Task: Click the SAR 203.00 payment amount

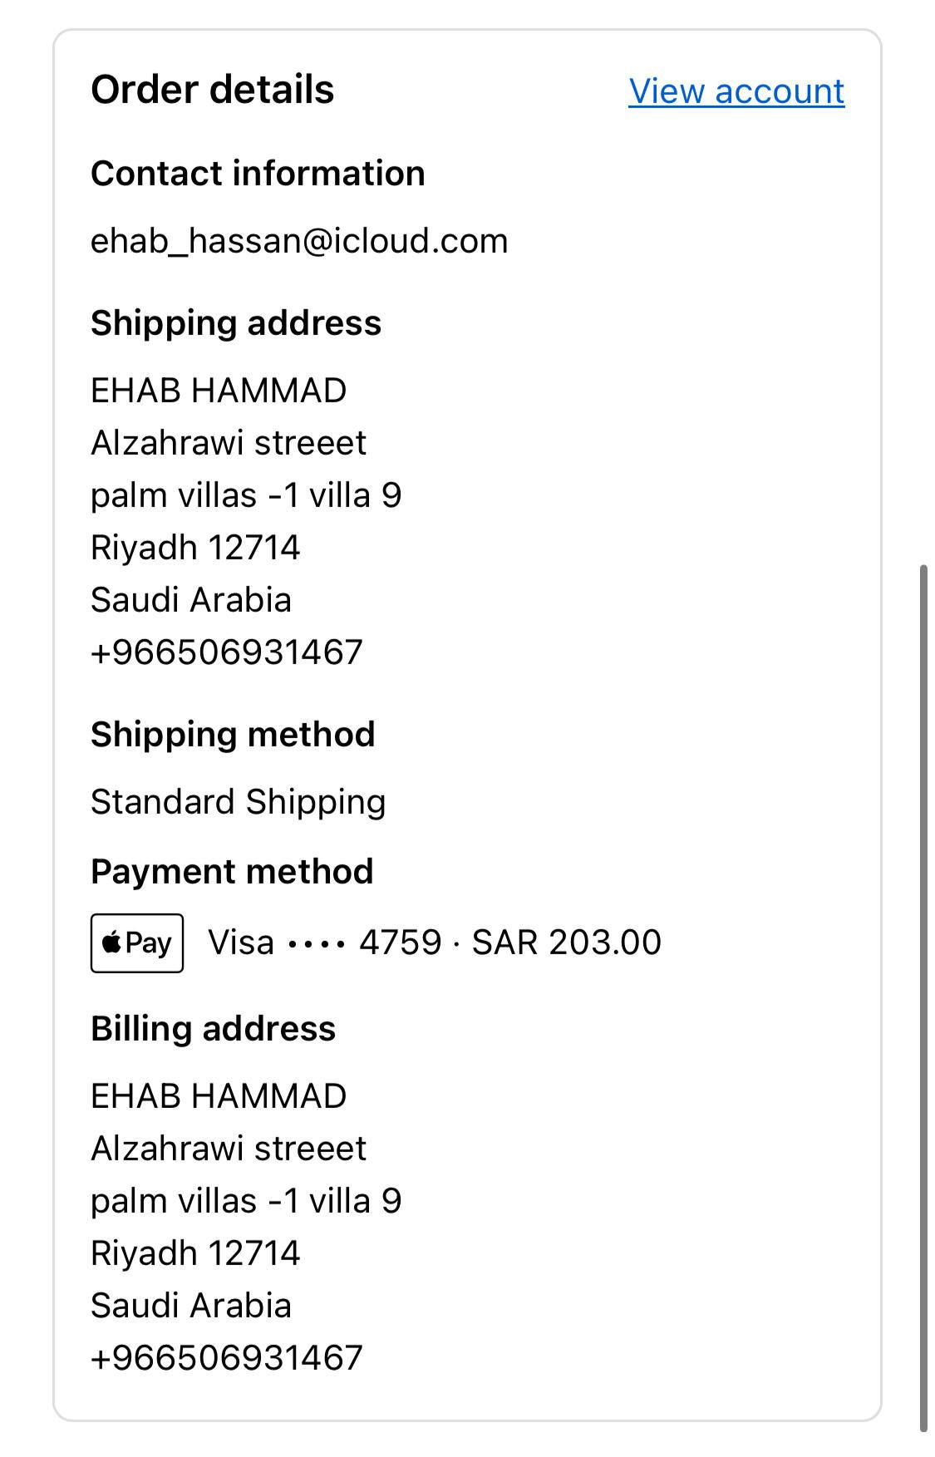Action: coord(567,943)
